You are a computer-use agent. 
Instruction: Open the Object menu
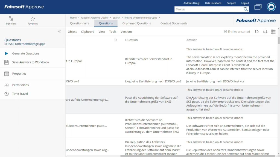click(72, 32)
